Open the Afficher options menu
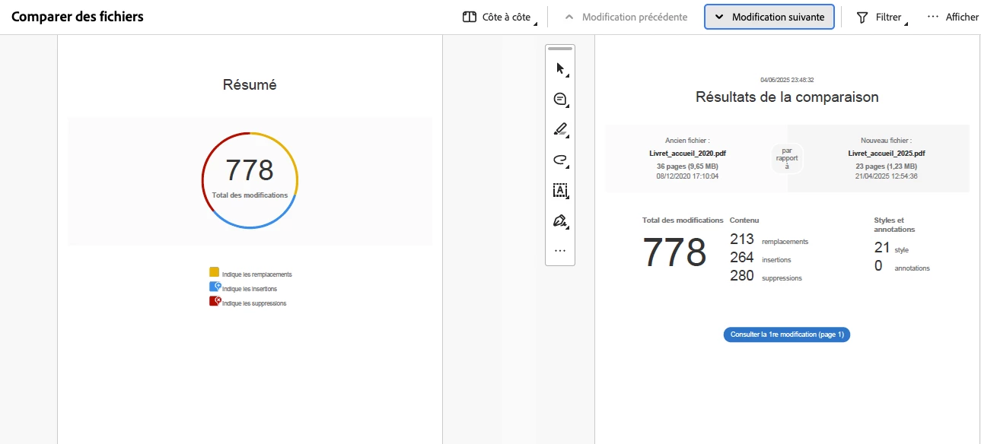981x444 pixels. [953, 17]
